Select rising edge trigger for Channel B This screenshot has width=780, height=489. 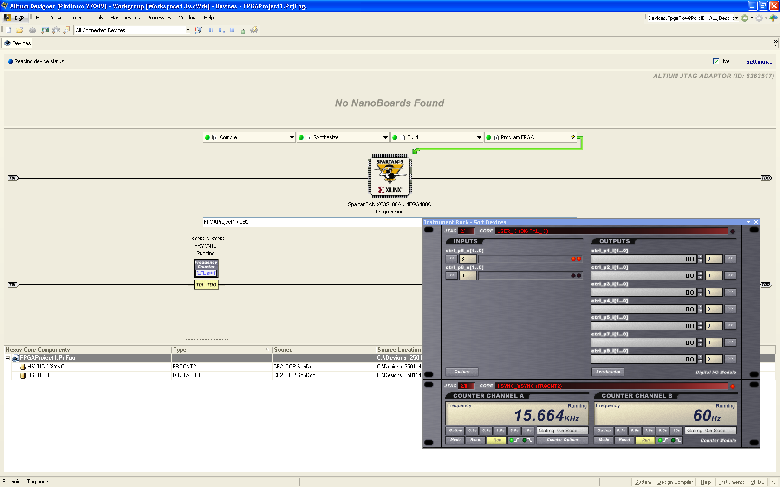(x=663, y=440)
